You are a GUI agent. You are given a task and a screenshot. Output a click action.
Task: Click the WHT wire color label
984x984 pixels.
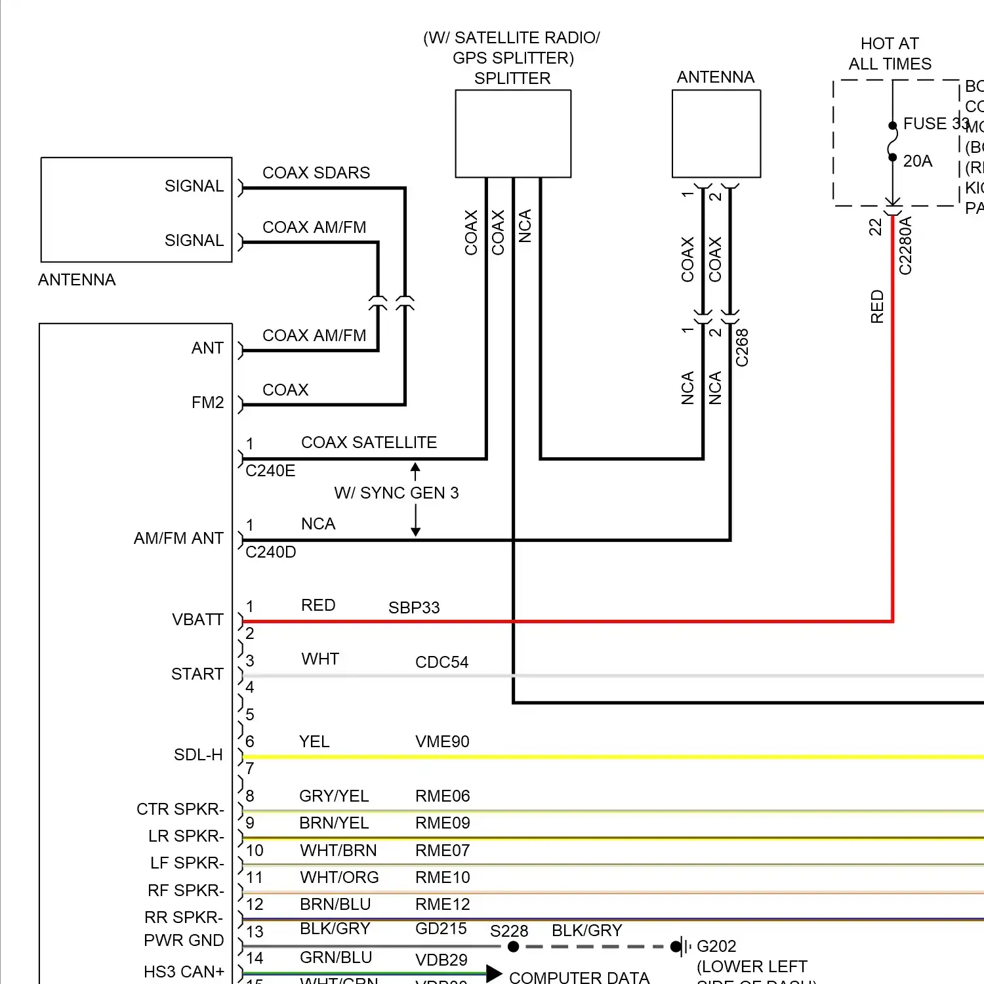pos(320,659)
